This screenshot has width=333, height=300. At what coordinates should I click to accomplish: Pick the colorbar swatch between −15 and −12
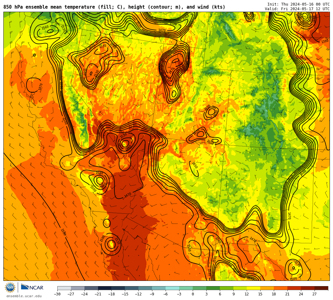132,288
